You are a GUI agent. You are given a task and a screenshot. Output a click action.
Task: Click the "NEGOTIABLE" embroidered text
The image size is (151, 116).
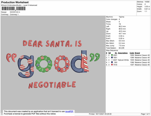click(52, 85)
